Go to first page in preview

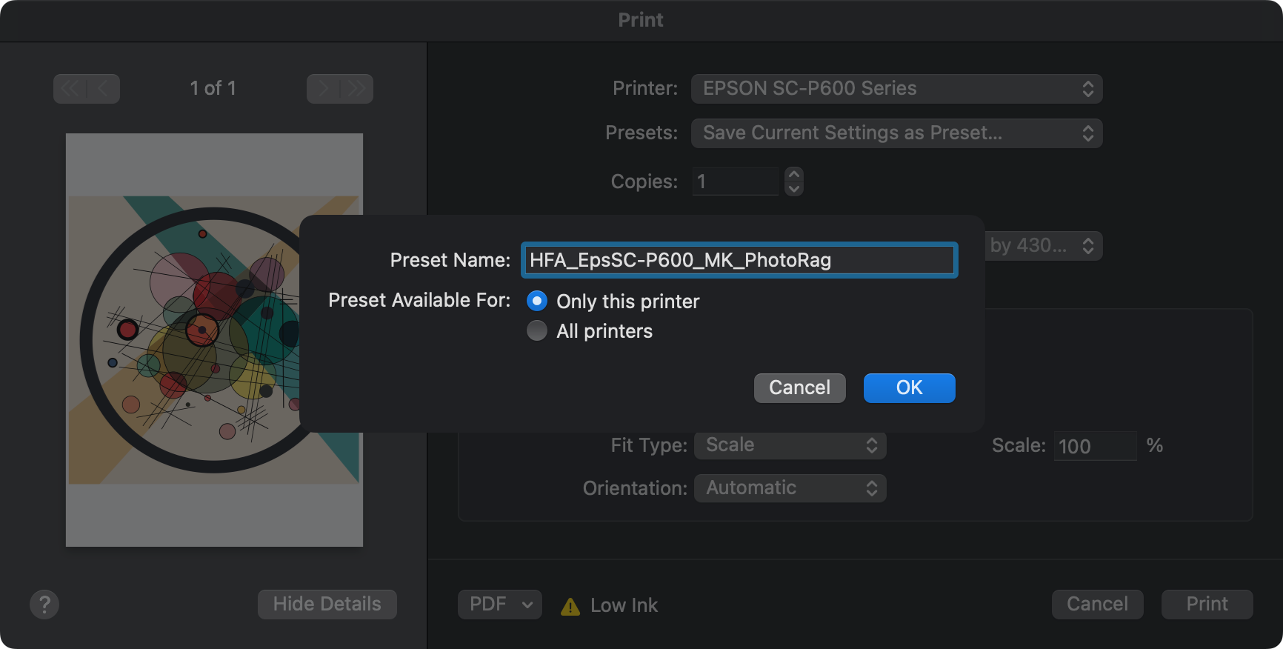[70, 89]
